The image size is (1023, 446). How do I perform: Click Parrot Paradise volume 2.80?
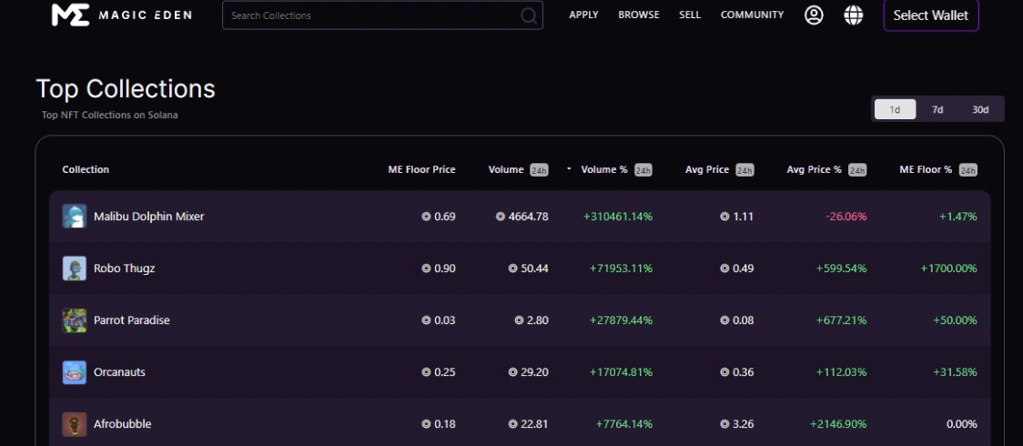tap(532, 320)
